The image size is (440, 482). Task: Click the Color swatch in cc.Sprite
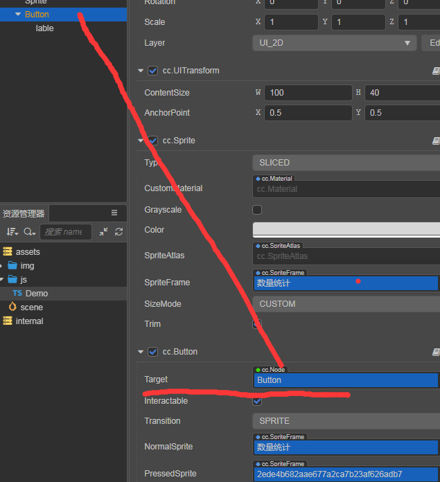click(345, 230)
